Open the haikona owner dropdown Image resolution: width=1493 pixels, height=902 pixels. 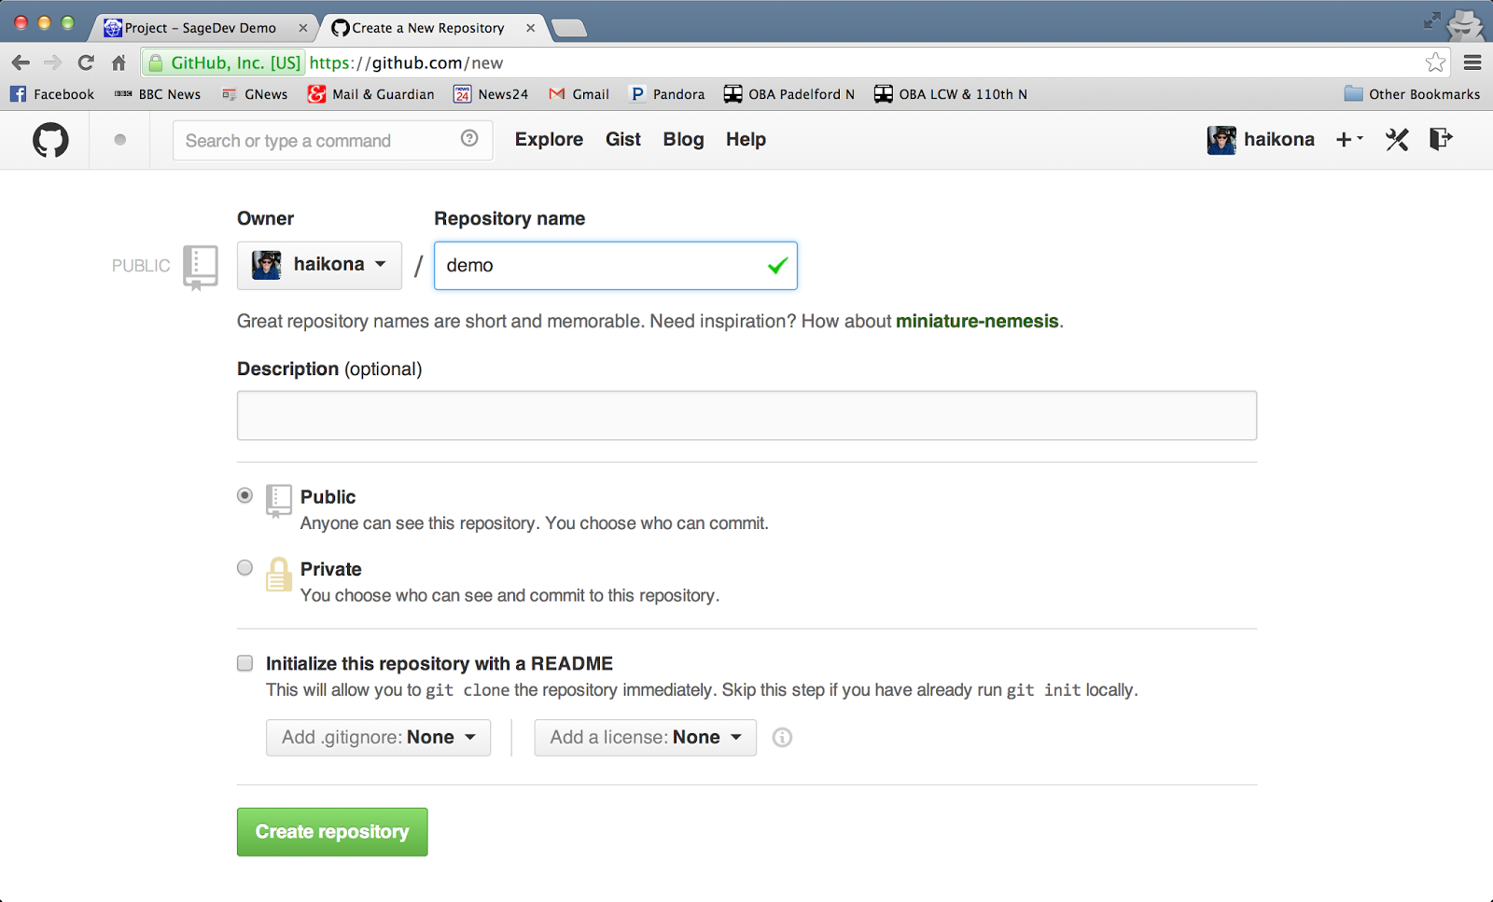click(319, 265)
